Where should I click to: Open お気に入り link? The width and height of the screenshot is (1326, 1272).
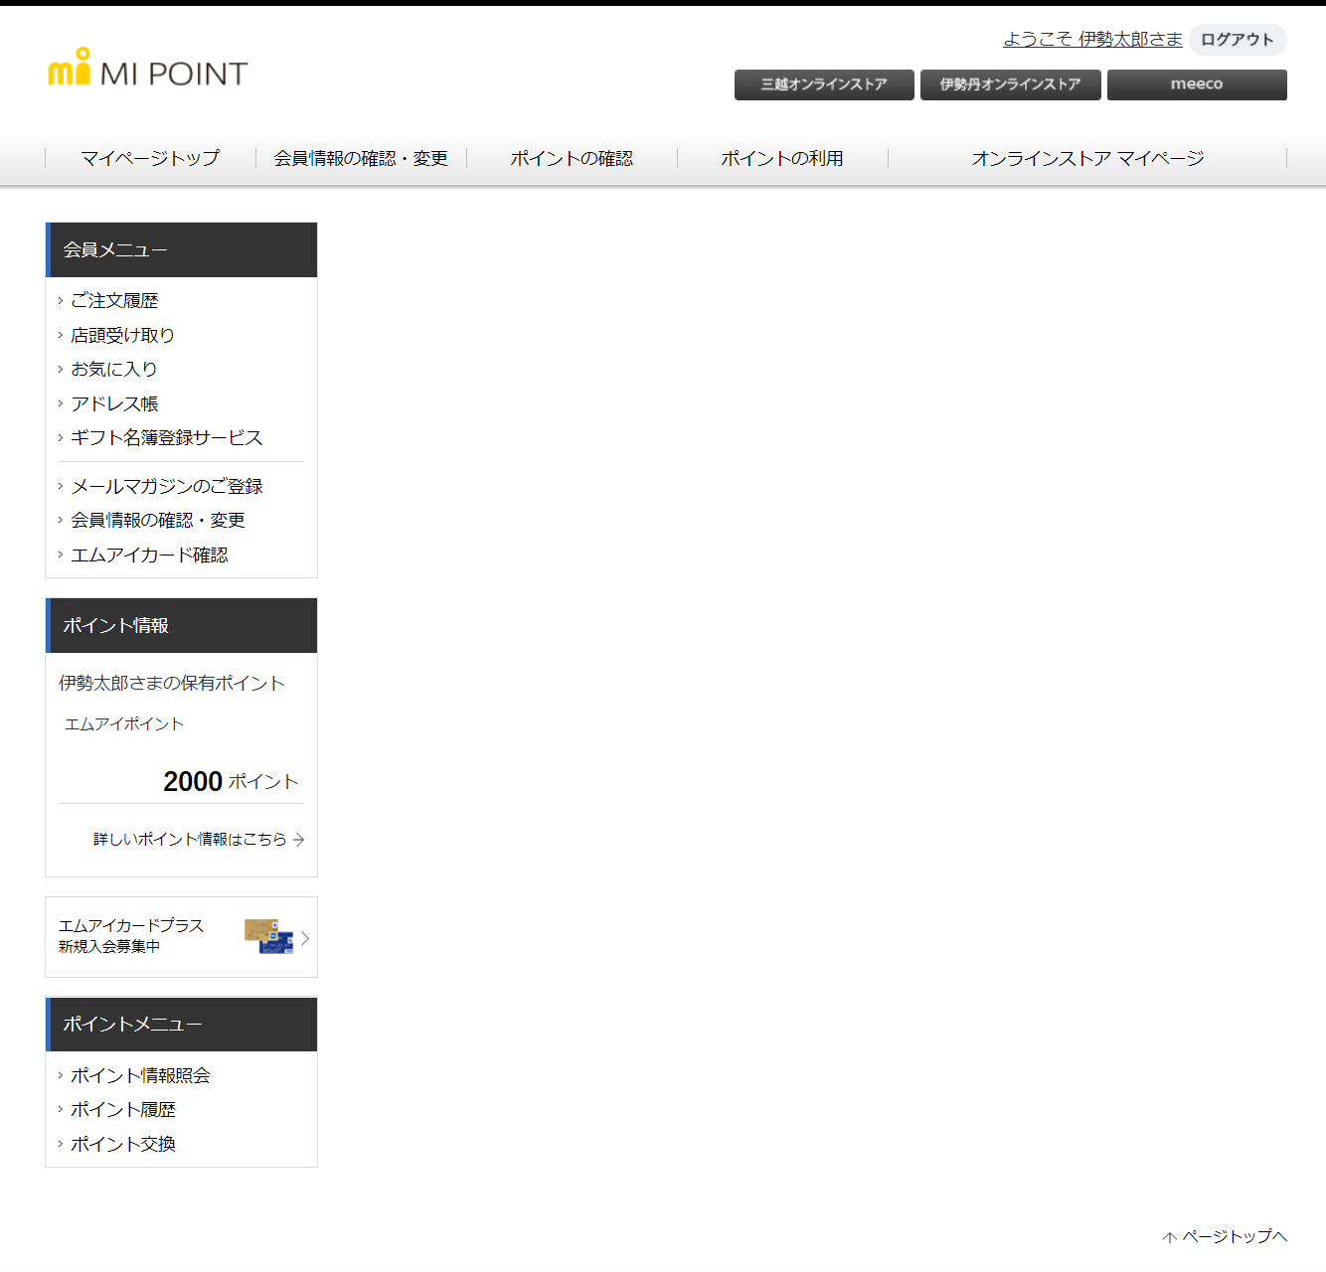pyautogui.click(x=113, y=369)
